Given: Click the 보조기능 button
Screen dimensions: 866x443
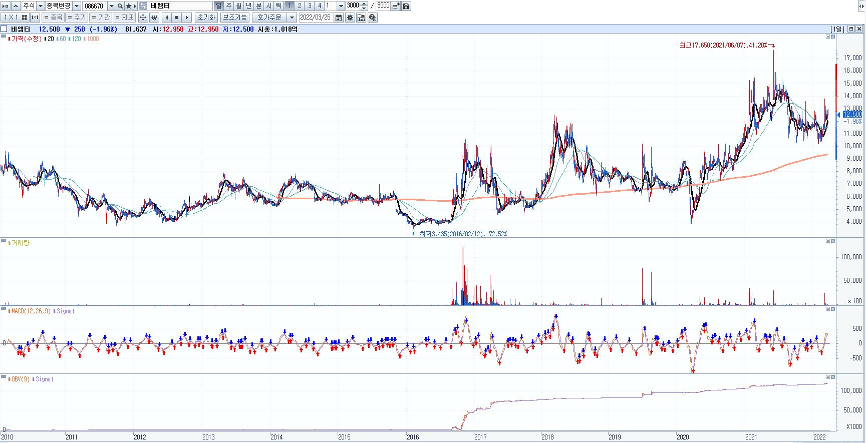Looking at the screenshot, I should [235, 18].
